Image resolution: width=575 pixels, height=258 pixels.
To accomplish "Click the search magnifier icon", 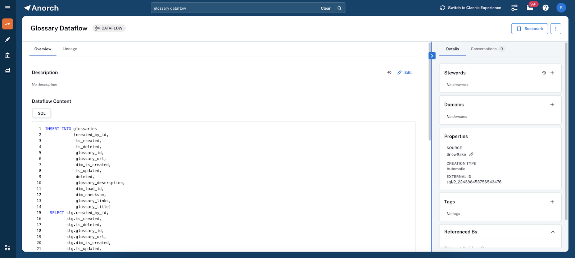I will (x=339, y=8).
